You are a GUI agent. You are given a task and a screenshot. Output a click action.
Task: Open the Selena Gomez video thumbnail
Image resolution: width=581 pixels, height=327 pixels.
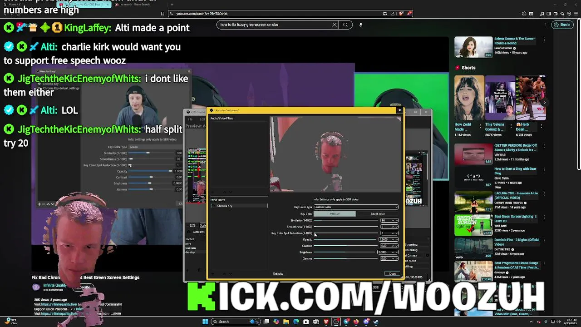pyautogui.click(x=473, y=47)
